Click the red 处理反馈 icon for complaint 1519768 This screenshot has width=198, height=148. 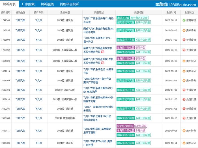[184, 118]
